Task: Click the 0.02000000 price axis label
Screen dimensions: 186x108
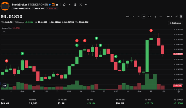Action: [178, 44]
